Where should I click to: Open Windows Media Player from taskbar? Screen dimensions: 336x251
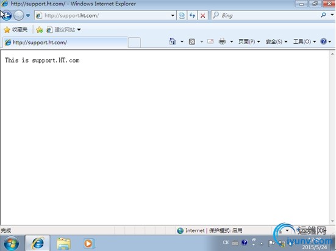click(x=88, y=244)
